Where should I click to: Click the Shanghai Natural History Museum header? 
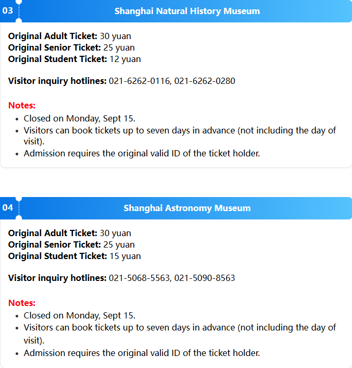click(187, 11)
